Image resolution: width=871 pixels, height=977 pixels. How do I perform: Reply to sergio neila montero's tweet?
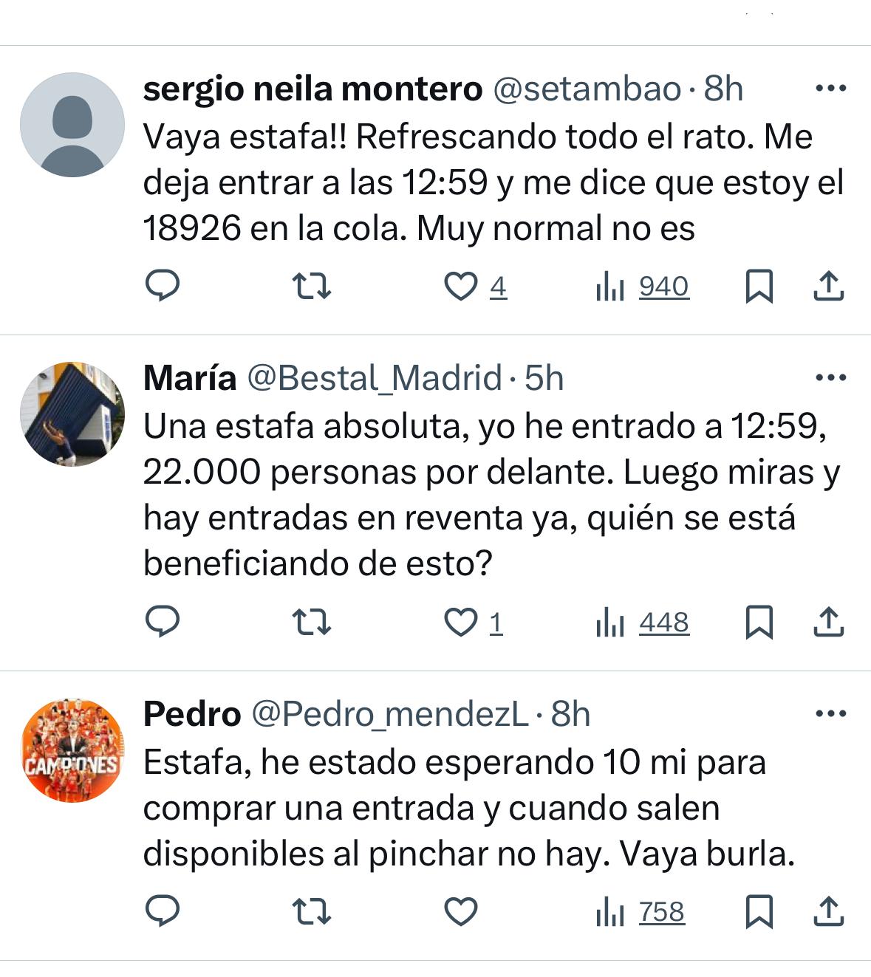[x=162, y=287]
